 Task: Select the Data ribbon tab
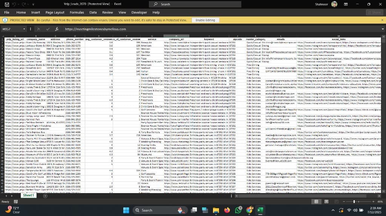coord(93,12)
